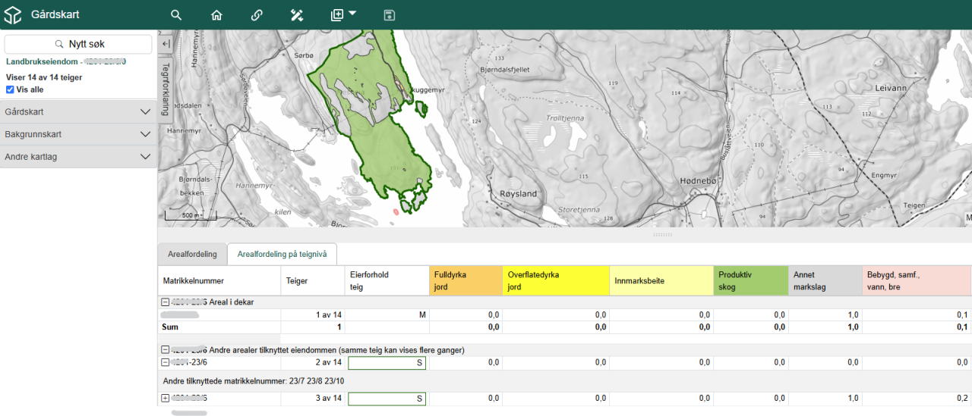The width and height of the screenshot is (972, 416).
Task: Click the save disk icon
Action: [390, 15]
